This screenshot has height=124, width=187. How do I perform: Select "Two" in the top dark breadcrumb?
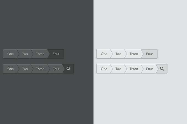pos(25,54)
